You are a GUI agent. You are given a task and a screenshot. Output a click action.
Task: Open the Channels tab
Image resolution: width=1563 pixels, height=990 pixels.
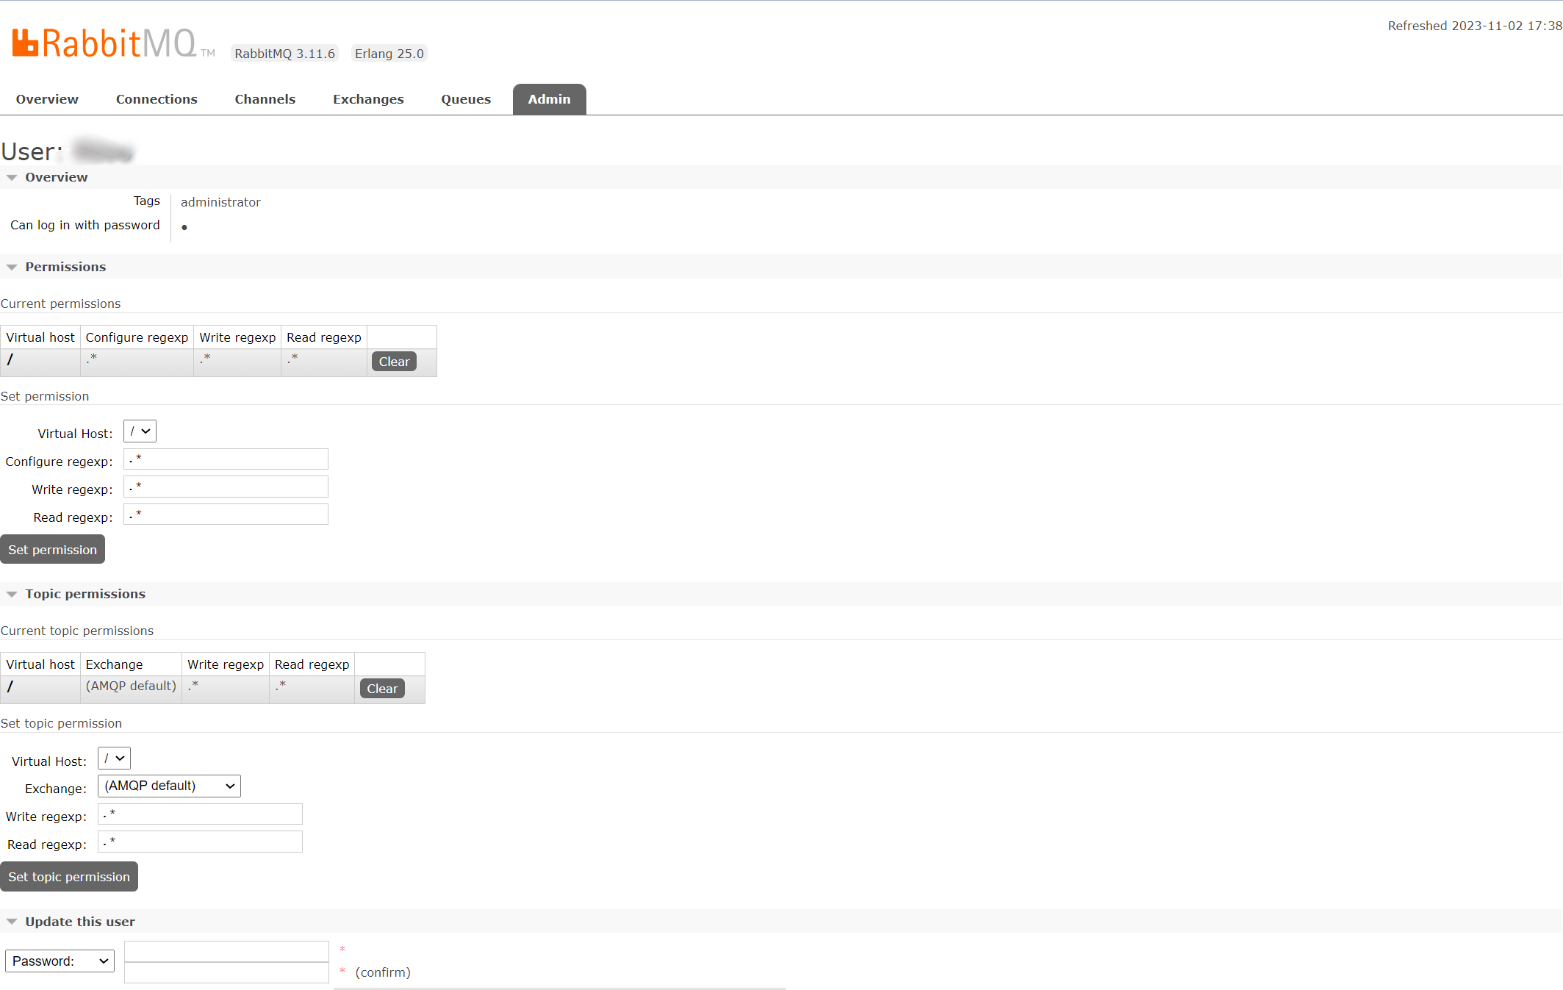pyautogui.click(x=265, y=99)
